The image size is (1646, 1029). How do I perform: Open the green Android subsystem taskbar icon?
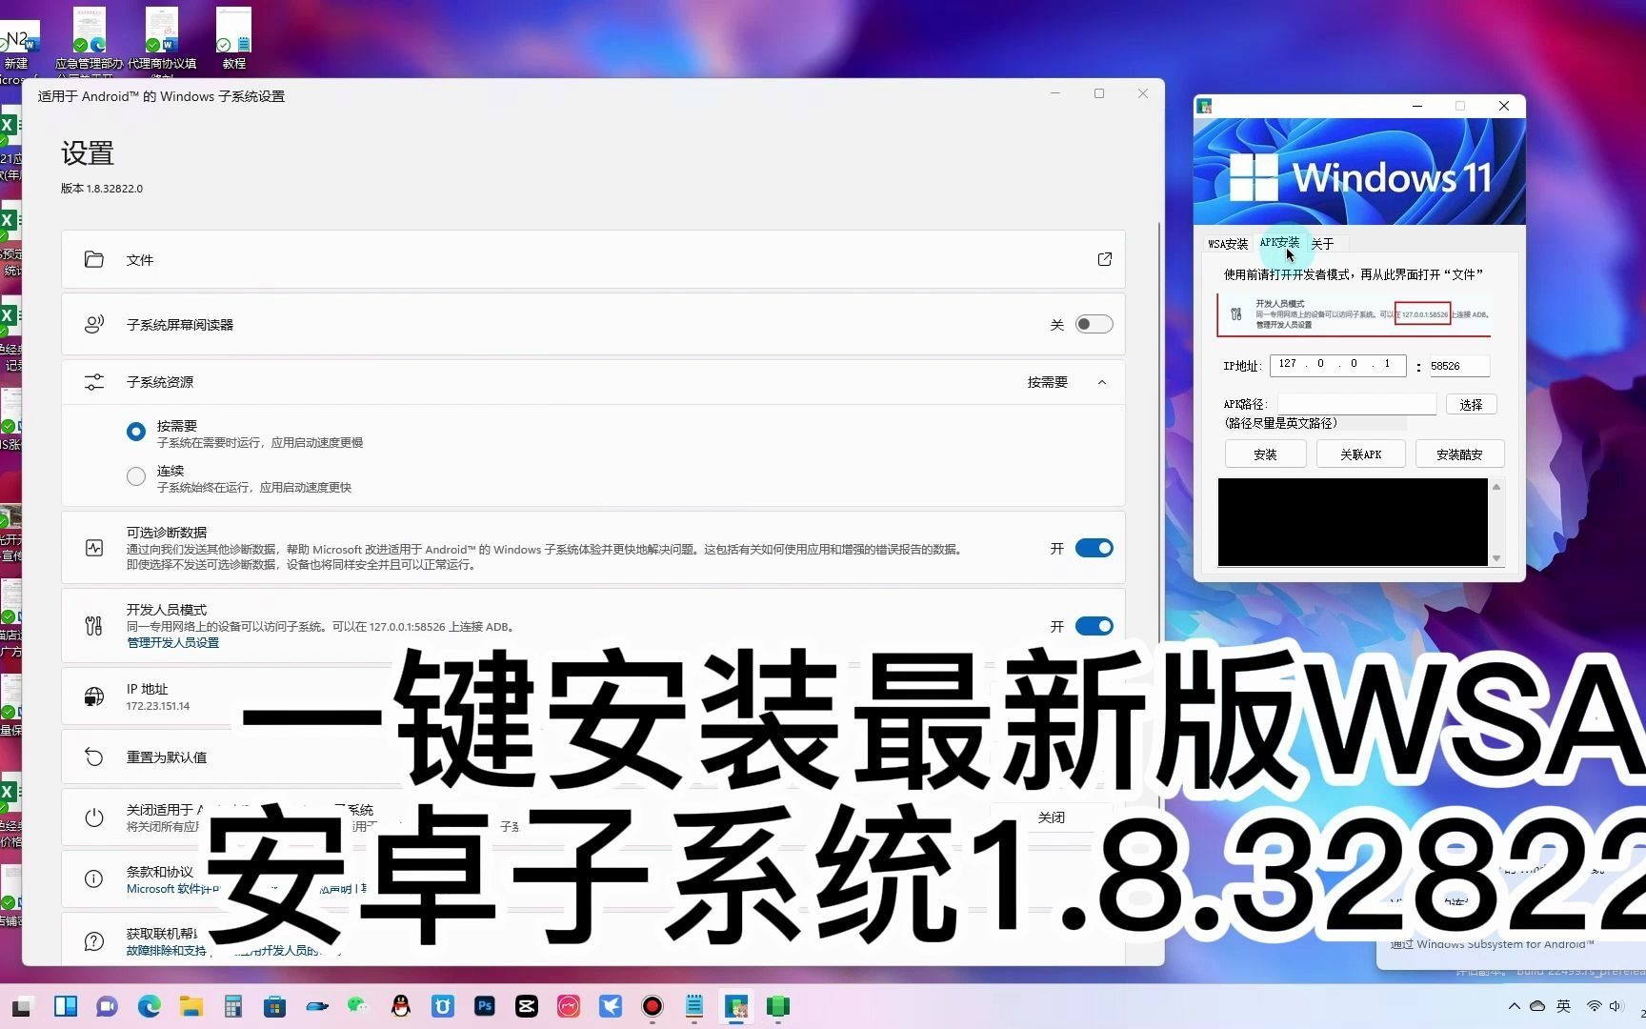click(778, 1006)
